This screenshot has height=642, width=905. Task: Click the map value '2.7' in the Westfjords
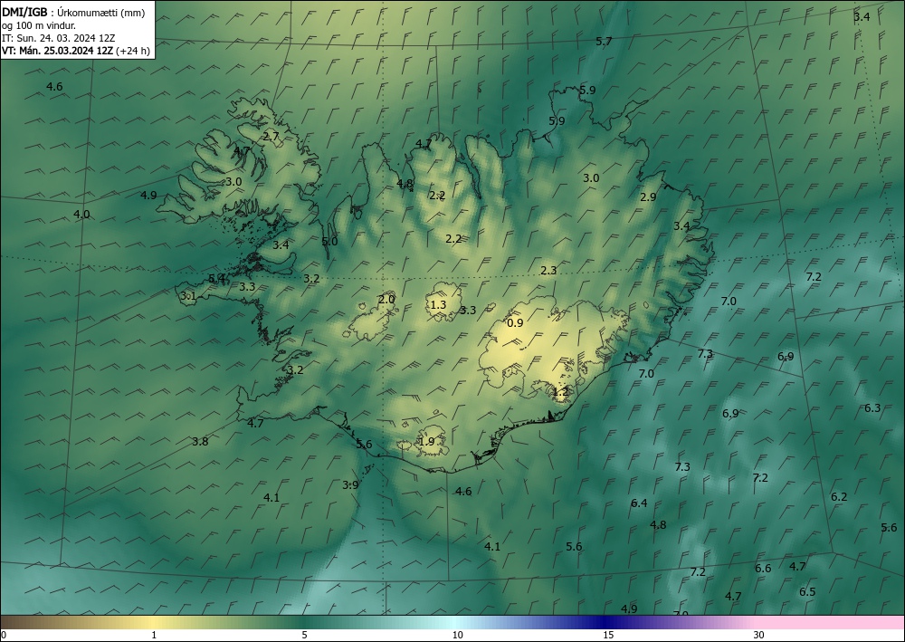pos(271,137)
